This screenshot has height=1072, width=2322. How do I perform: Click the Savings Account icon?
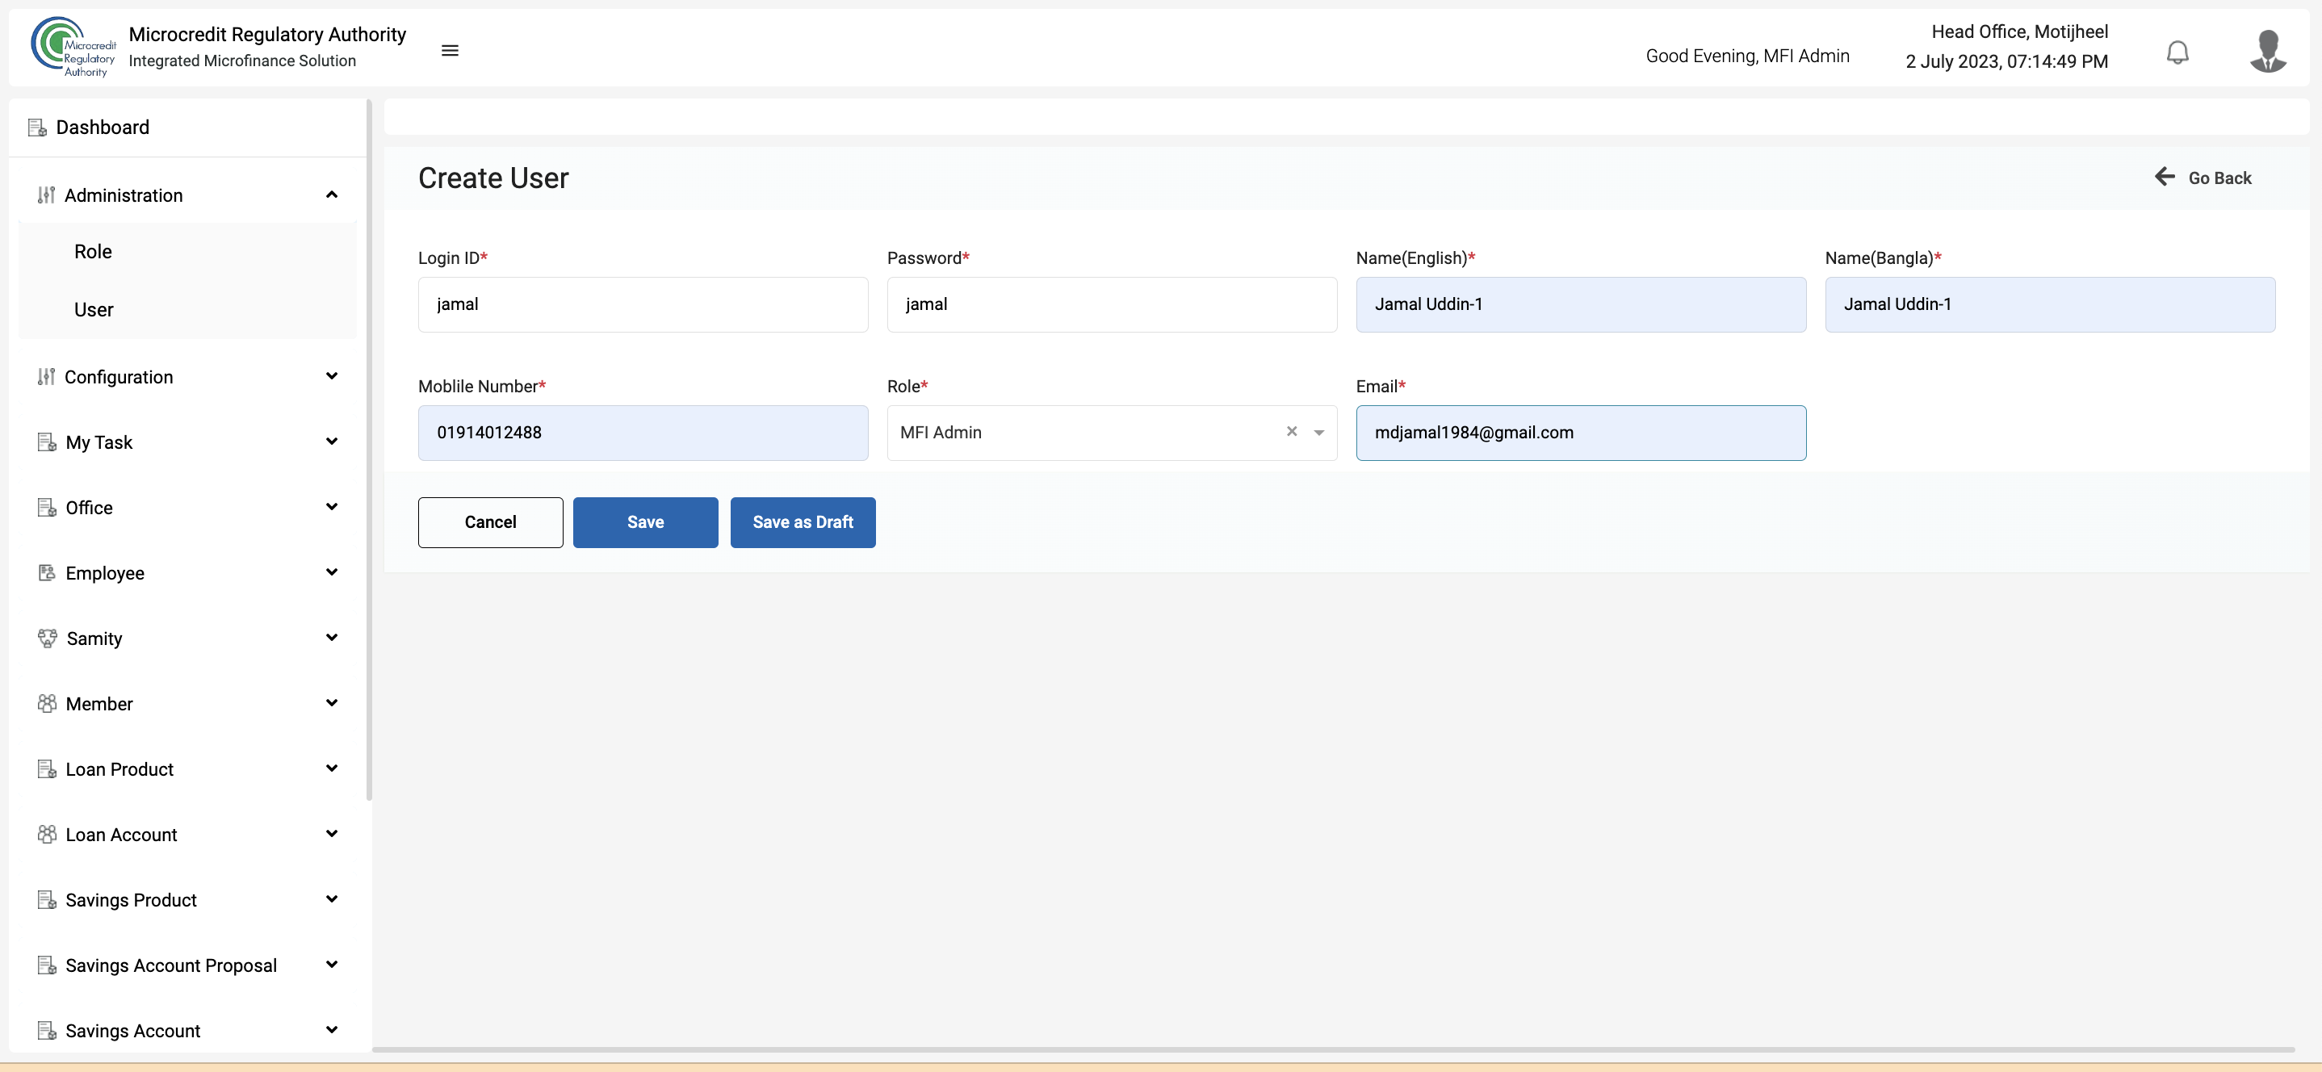(x=47, y=1030)
